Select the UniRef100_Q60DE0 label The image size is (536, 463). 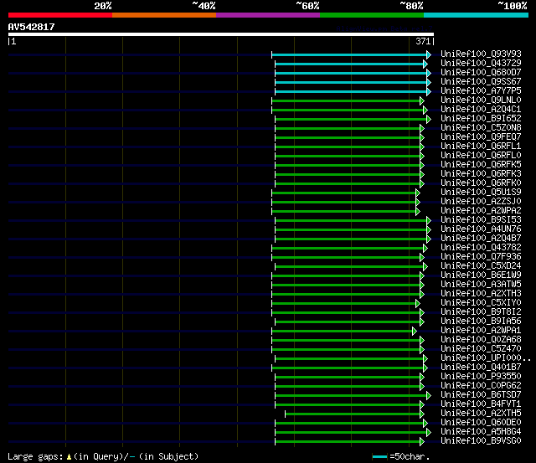(x=481, y=423)
